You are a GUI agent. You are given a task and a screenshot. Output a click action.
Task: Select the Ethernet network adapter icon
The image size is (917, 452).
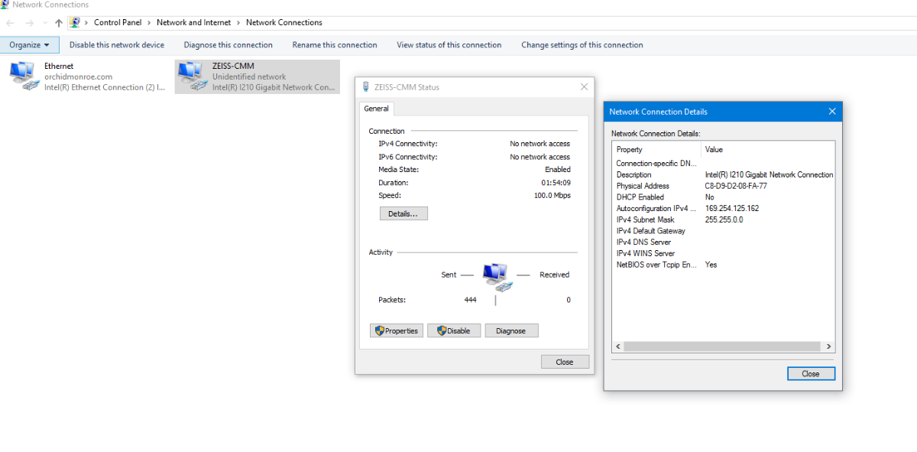tap(22, 76)
